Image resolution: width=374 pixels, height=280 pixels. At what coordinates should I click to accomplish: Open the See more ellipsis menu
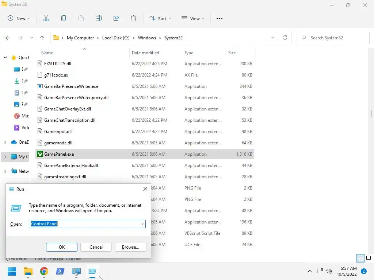[220, 18]
